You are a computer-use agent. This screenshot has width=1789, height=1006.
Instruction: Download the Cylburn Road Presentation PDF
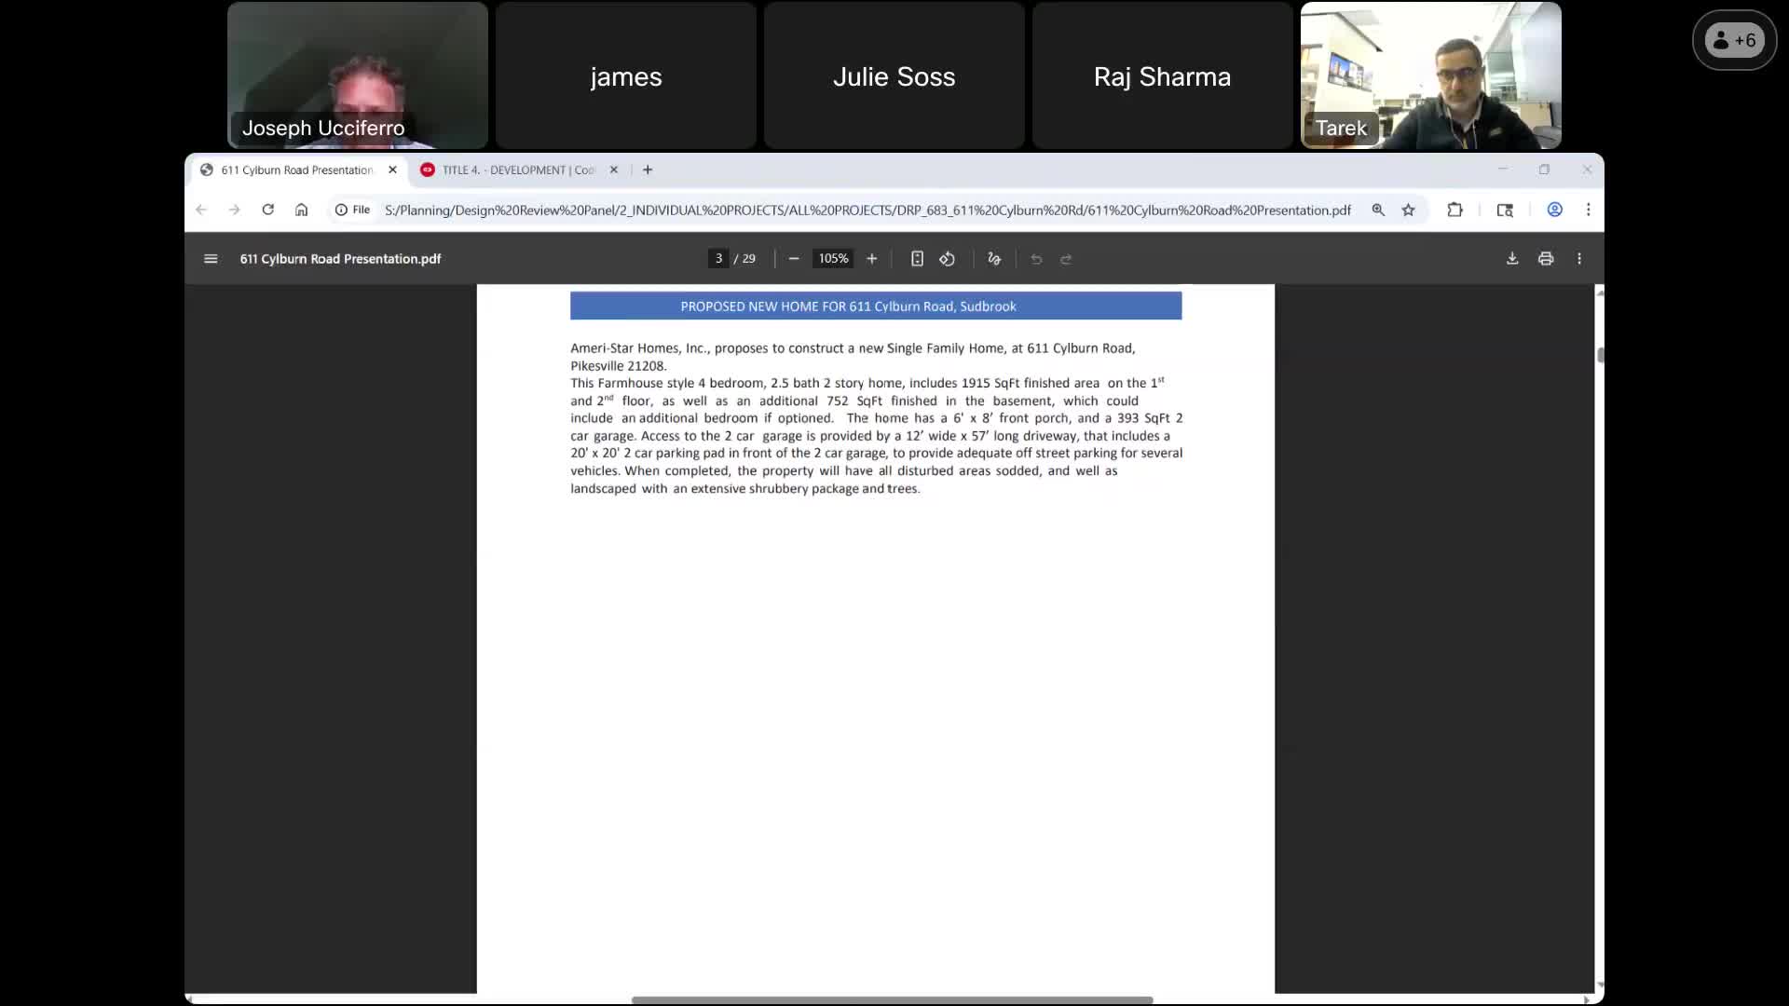pyautogui.click(x=1512, y=259)
